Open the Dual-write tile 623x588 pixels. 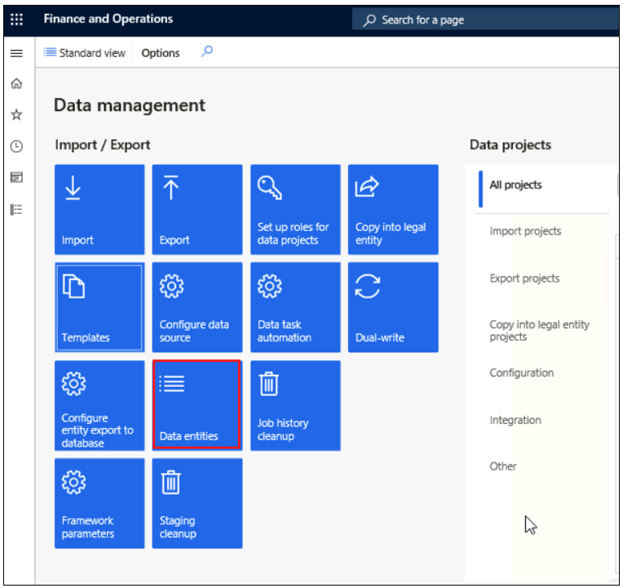393,307
